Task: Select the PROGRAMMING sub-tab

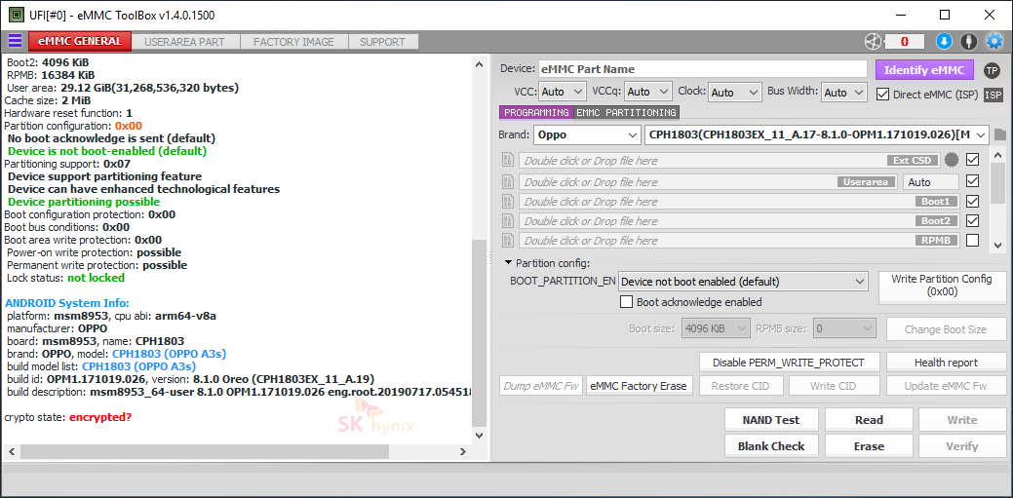Action: click(535, 112)
